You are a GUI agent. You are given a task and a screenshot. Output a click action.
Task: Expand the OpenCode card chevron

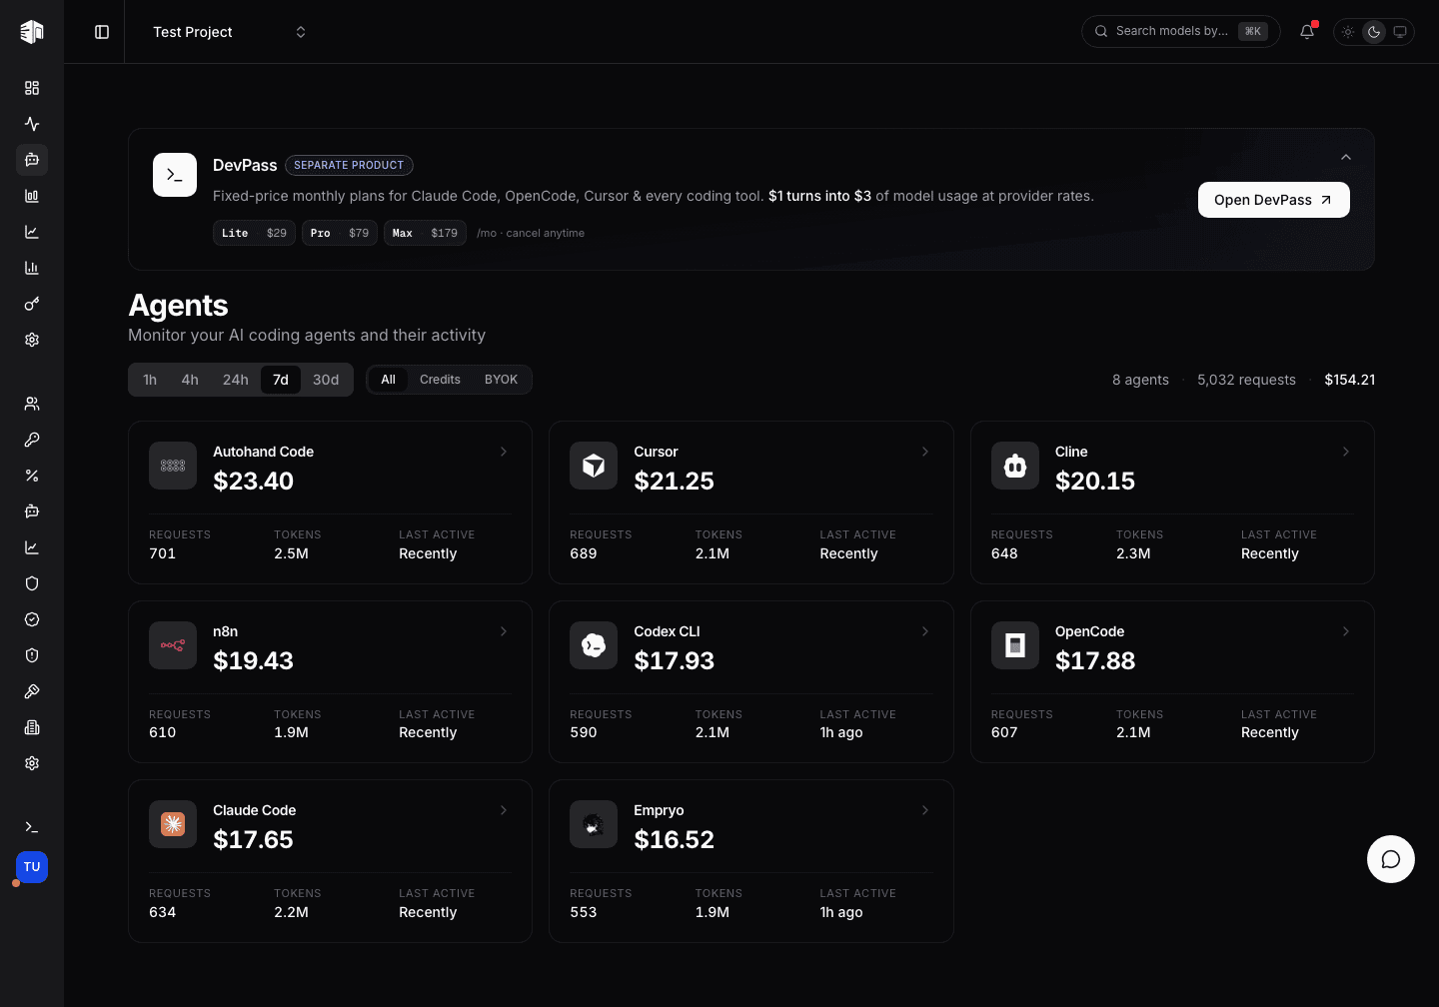point(1346,631)
